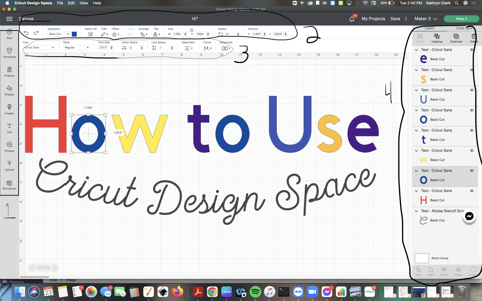This screenshot has width=482, height=301.
Task: Zoom out with the minus icon
Action: [x=32, y=268]
